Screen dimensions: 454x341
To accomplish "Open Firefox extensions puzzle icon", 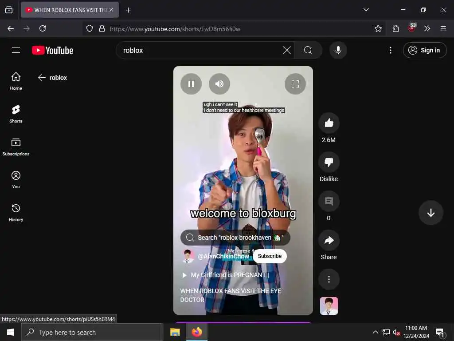I will click(x=395, y=28).
